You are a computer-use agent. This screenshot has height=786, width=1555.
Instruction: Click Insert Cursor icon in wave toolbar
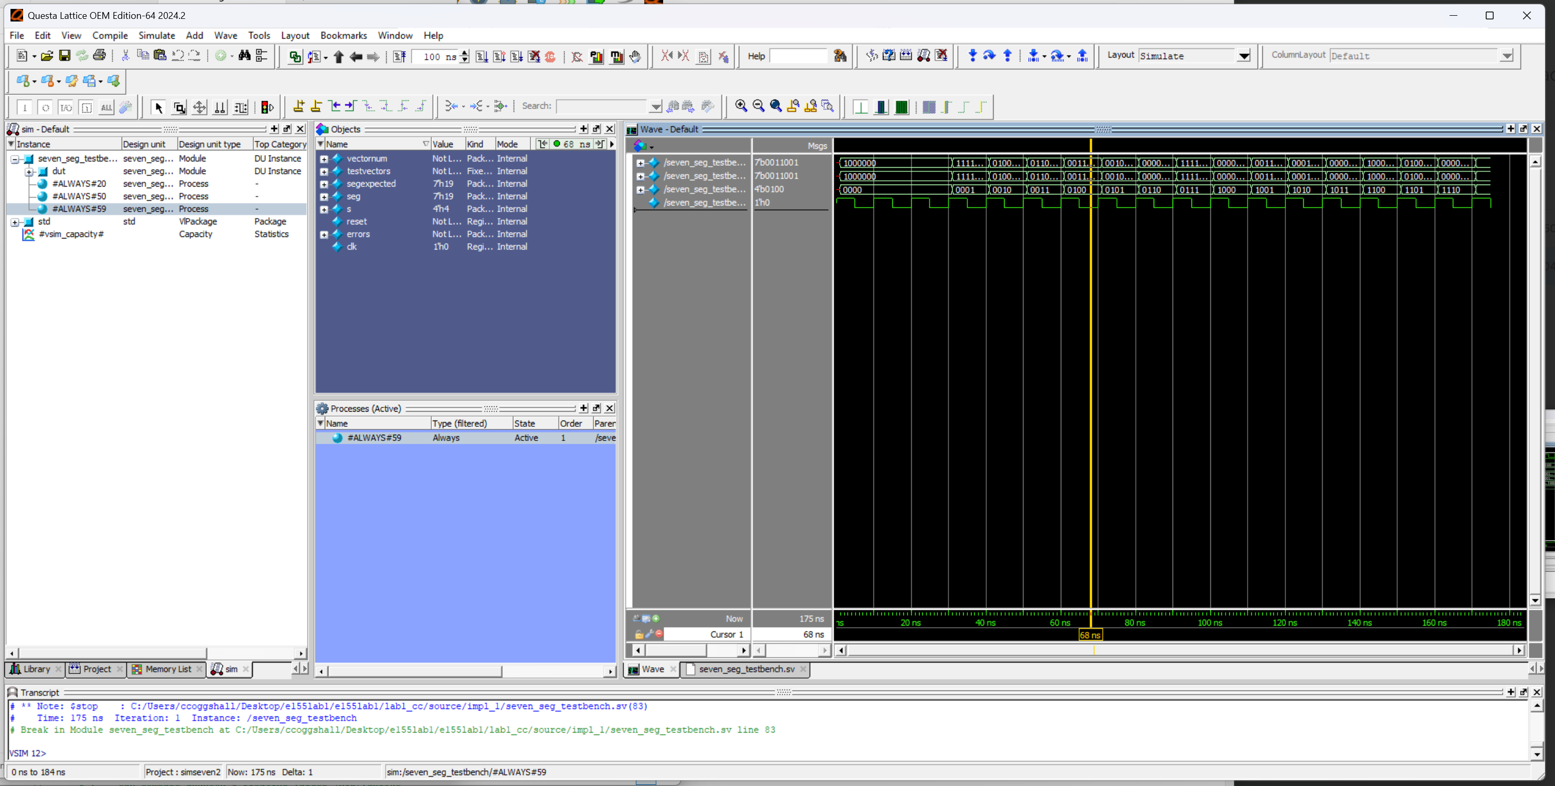[x=298, y=107]
